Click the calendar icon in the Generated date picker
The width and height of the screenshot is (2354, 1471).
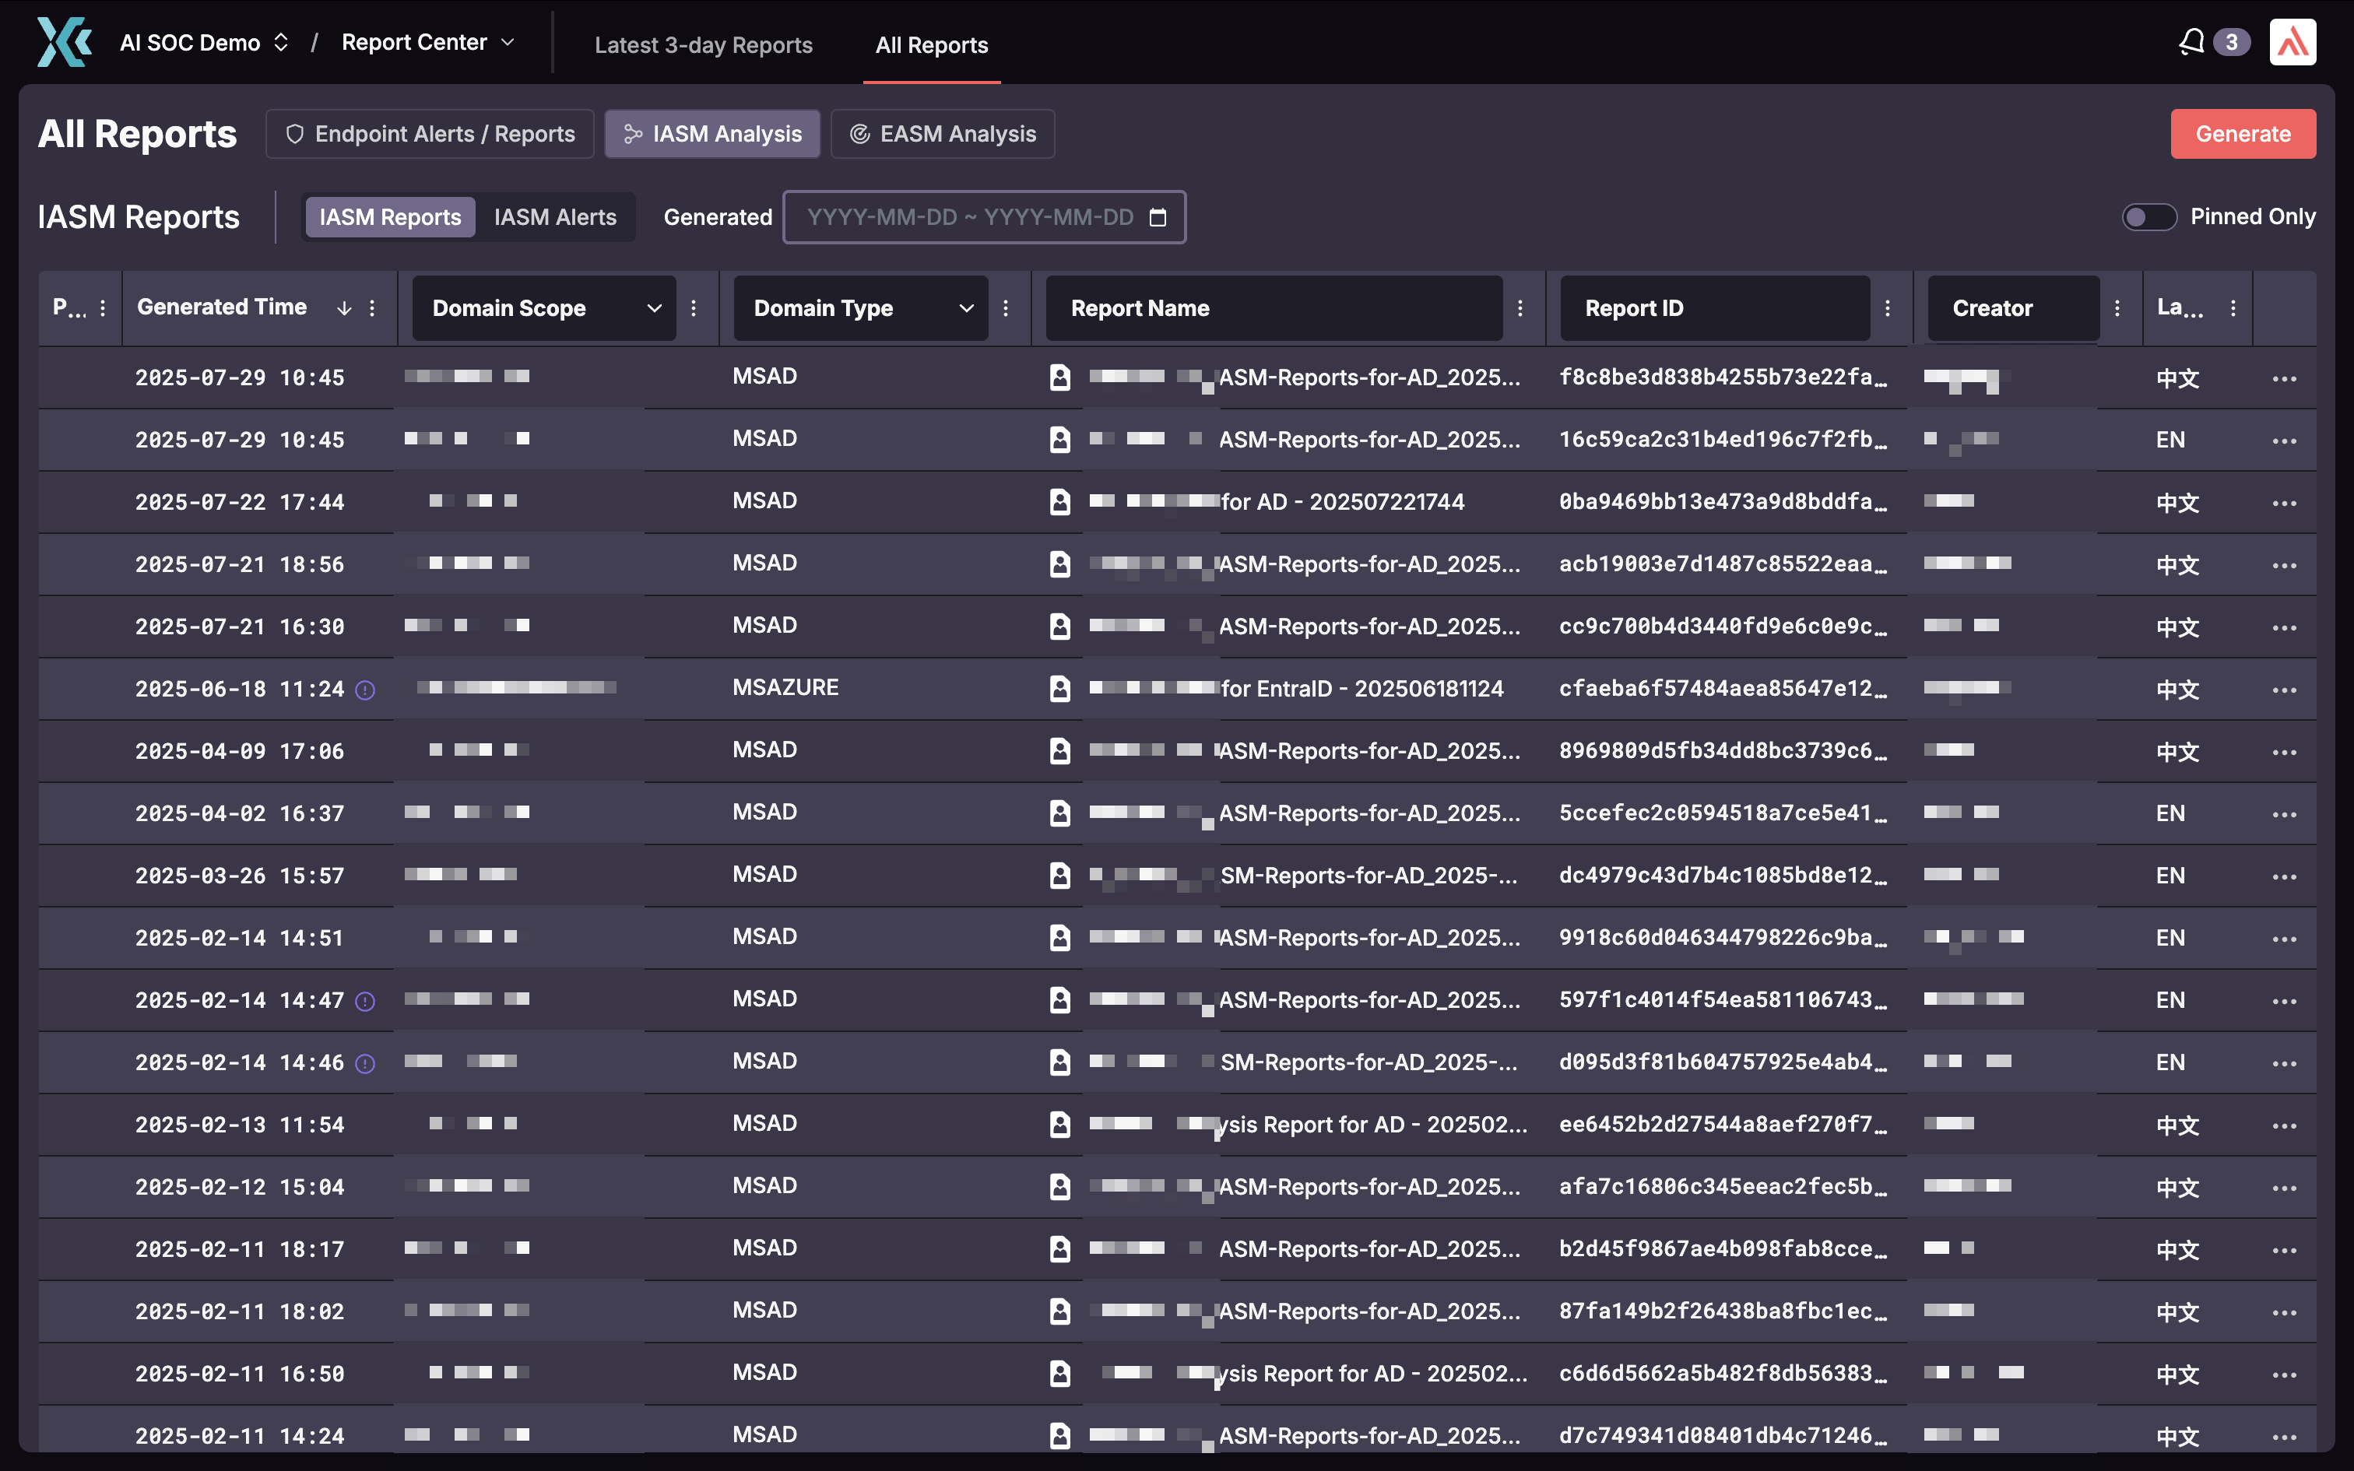click(1158, 217)
